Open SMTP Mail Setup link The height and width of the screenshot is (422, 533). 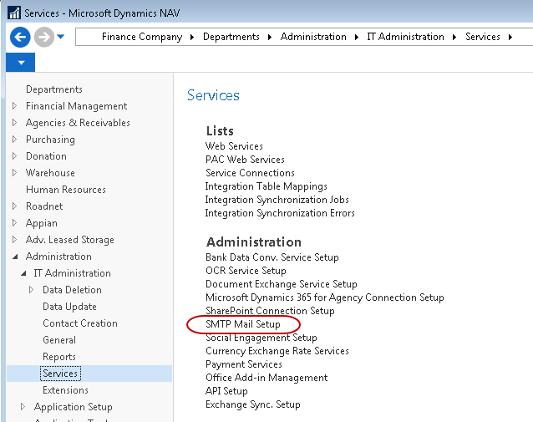tap(243, 323)
